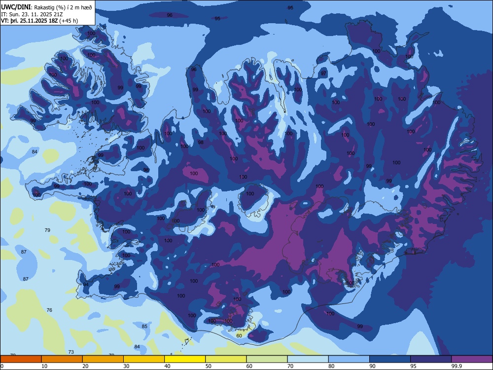The width and height of the screenshot is (493, 370).
Task: Click the legend tick label '10'
Action: click(44, 366)
